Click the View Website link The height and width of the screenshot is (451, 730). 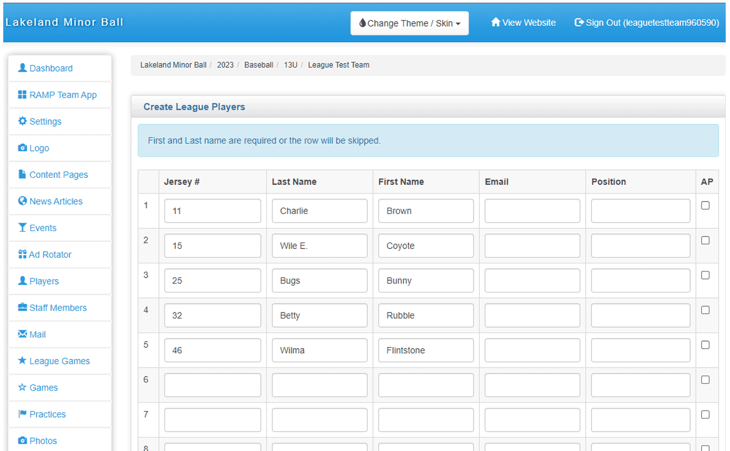[x=523, y=23]
